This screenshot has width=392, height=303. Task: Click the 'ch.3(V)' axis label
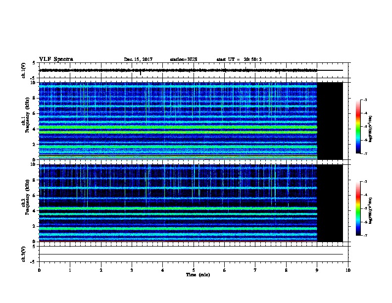click(x=24, y=254)
